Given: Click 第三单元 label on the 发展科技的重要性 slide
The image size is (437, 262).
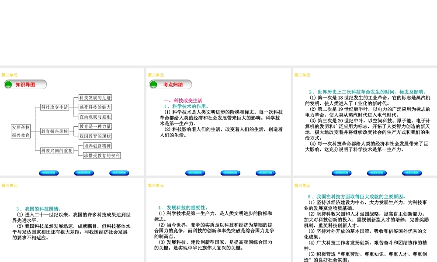Looking at the screenshot, I should coord(156,186).
